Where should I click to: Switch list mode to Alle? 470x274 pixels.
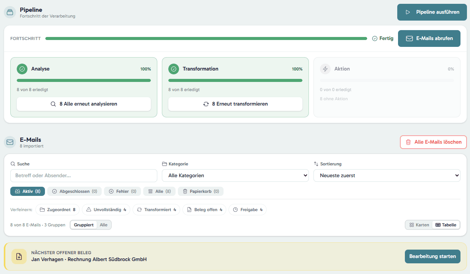104,225
